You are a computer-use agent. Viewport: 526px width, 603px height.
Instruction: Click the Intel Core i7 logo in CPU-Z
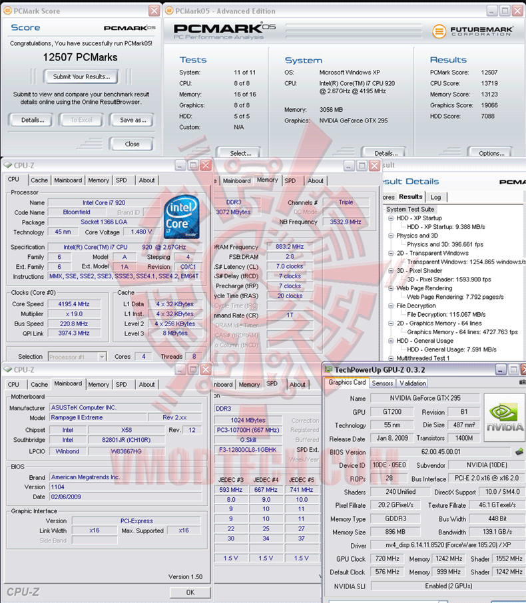click(x=182, y=217)
